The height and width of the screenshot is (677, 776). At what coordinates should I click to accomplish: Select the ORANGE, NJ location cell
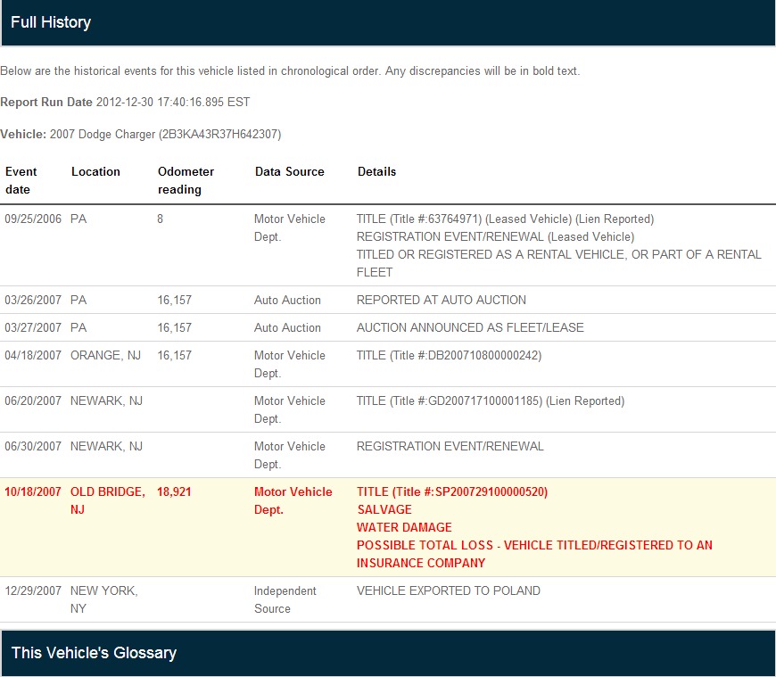[x=105, y=355]
